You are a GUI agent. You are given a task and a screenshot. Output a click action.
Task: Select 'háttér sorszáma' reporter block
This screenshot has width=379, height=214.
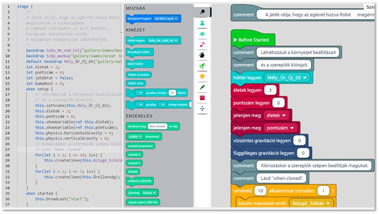click(139, 75)
